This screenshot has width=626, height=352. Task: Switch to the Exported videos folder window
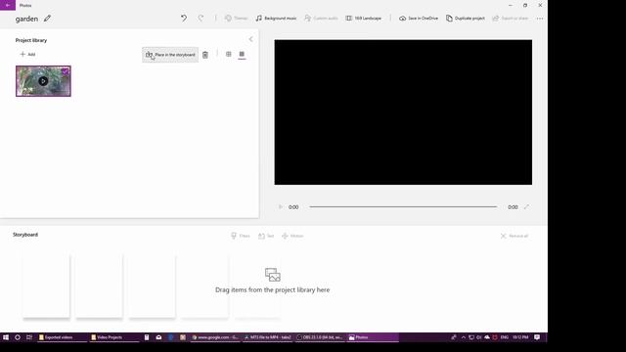point(62,337)
